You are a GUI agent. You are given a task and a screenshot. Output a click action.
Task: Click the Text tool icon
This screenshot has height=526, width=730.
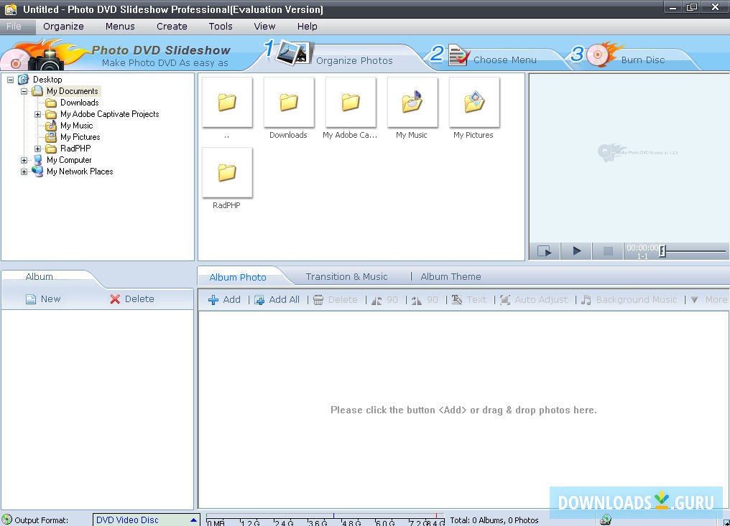tap(457, 300)
